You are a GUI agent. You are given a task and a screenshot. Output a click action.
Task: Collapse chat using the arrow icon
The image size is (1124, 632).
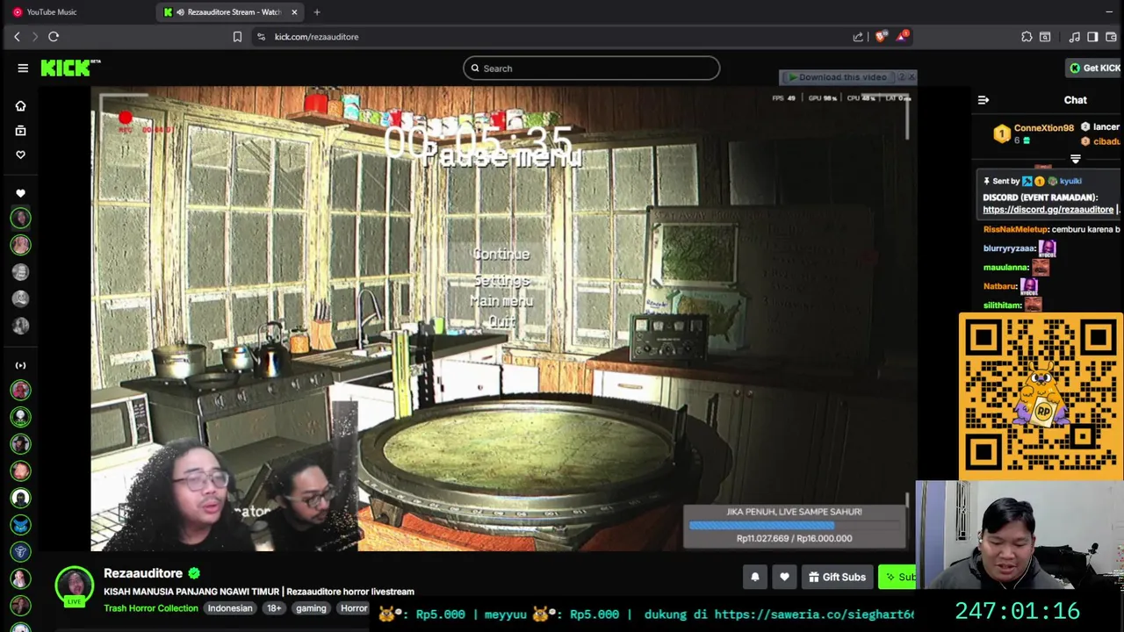point(983,100)
